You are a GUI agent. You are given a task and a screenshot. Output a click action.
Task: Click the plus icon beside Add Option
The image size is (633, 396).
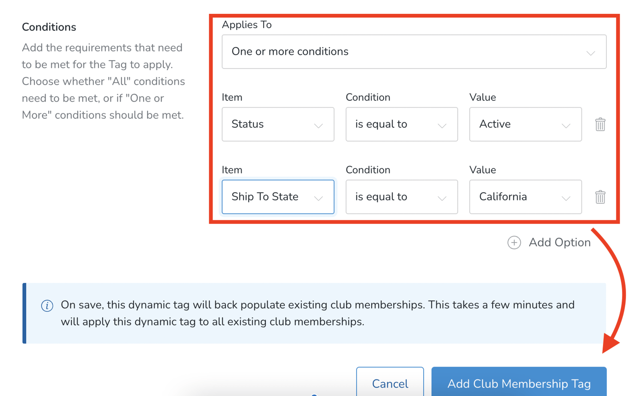click(x=514, y=242)
